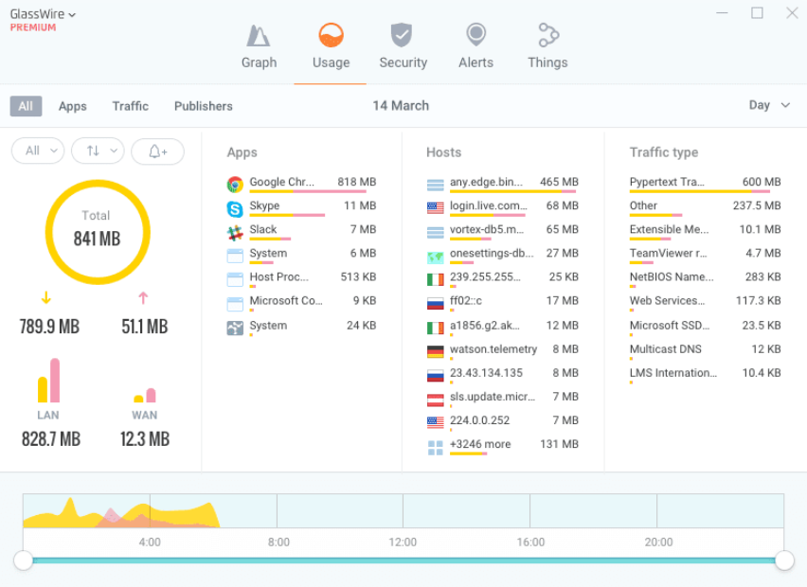This screenshot has height=587, width=807.
Task: Open the Graph view icon
Action: coord(259,36)
